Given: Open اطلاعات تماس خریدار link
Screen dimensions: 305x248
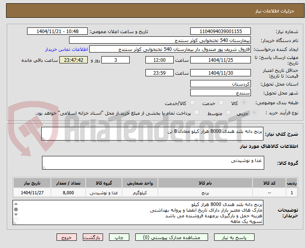Looking at the screenshot, I should 67,49.
